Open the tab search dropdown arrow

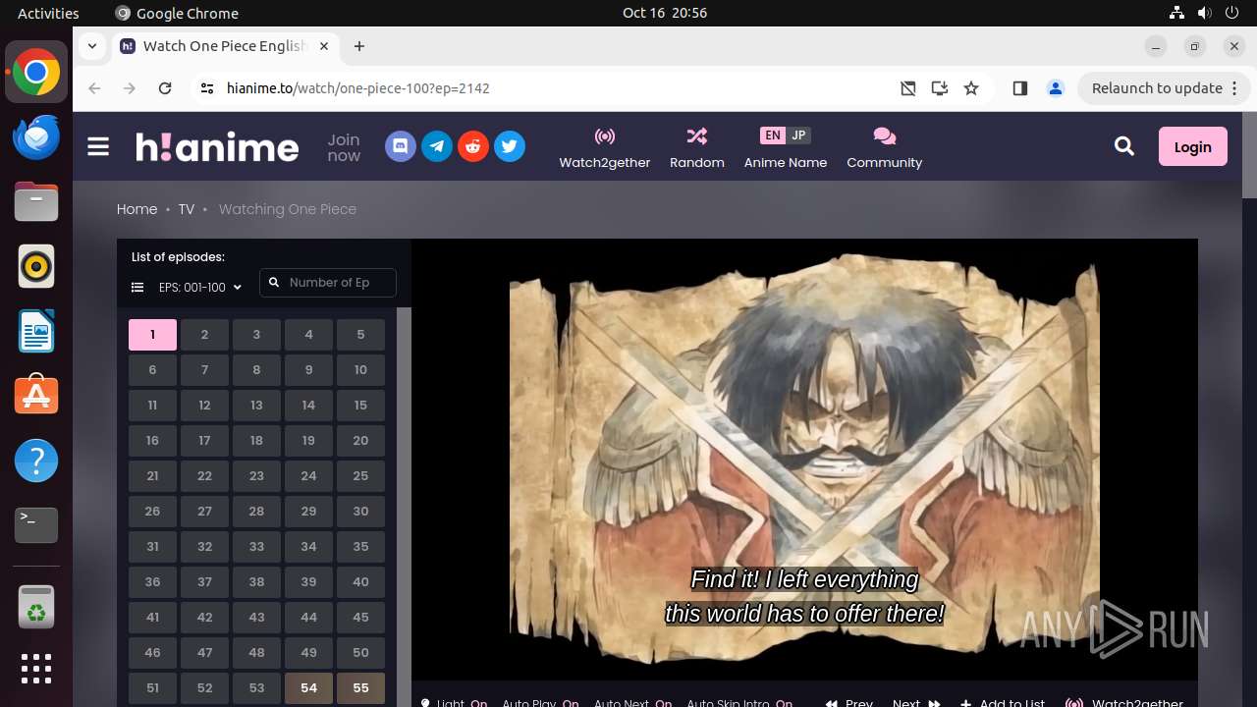[91, 46]
